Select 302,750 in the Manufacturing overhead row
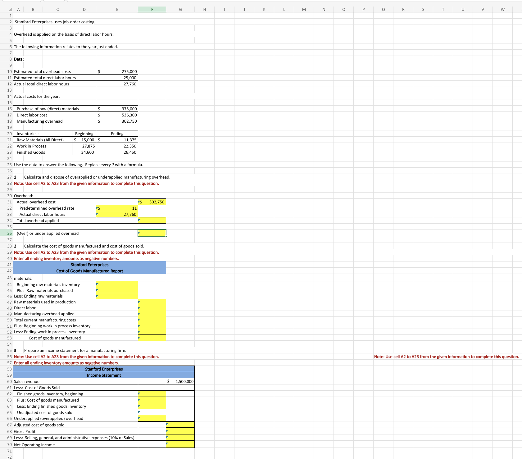 [x=117, y=121]
